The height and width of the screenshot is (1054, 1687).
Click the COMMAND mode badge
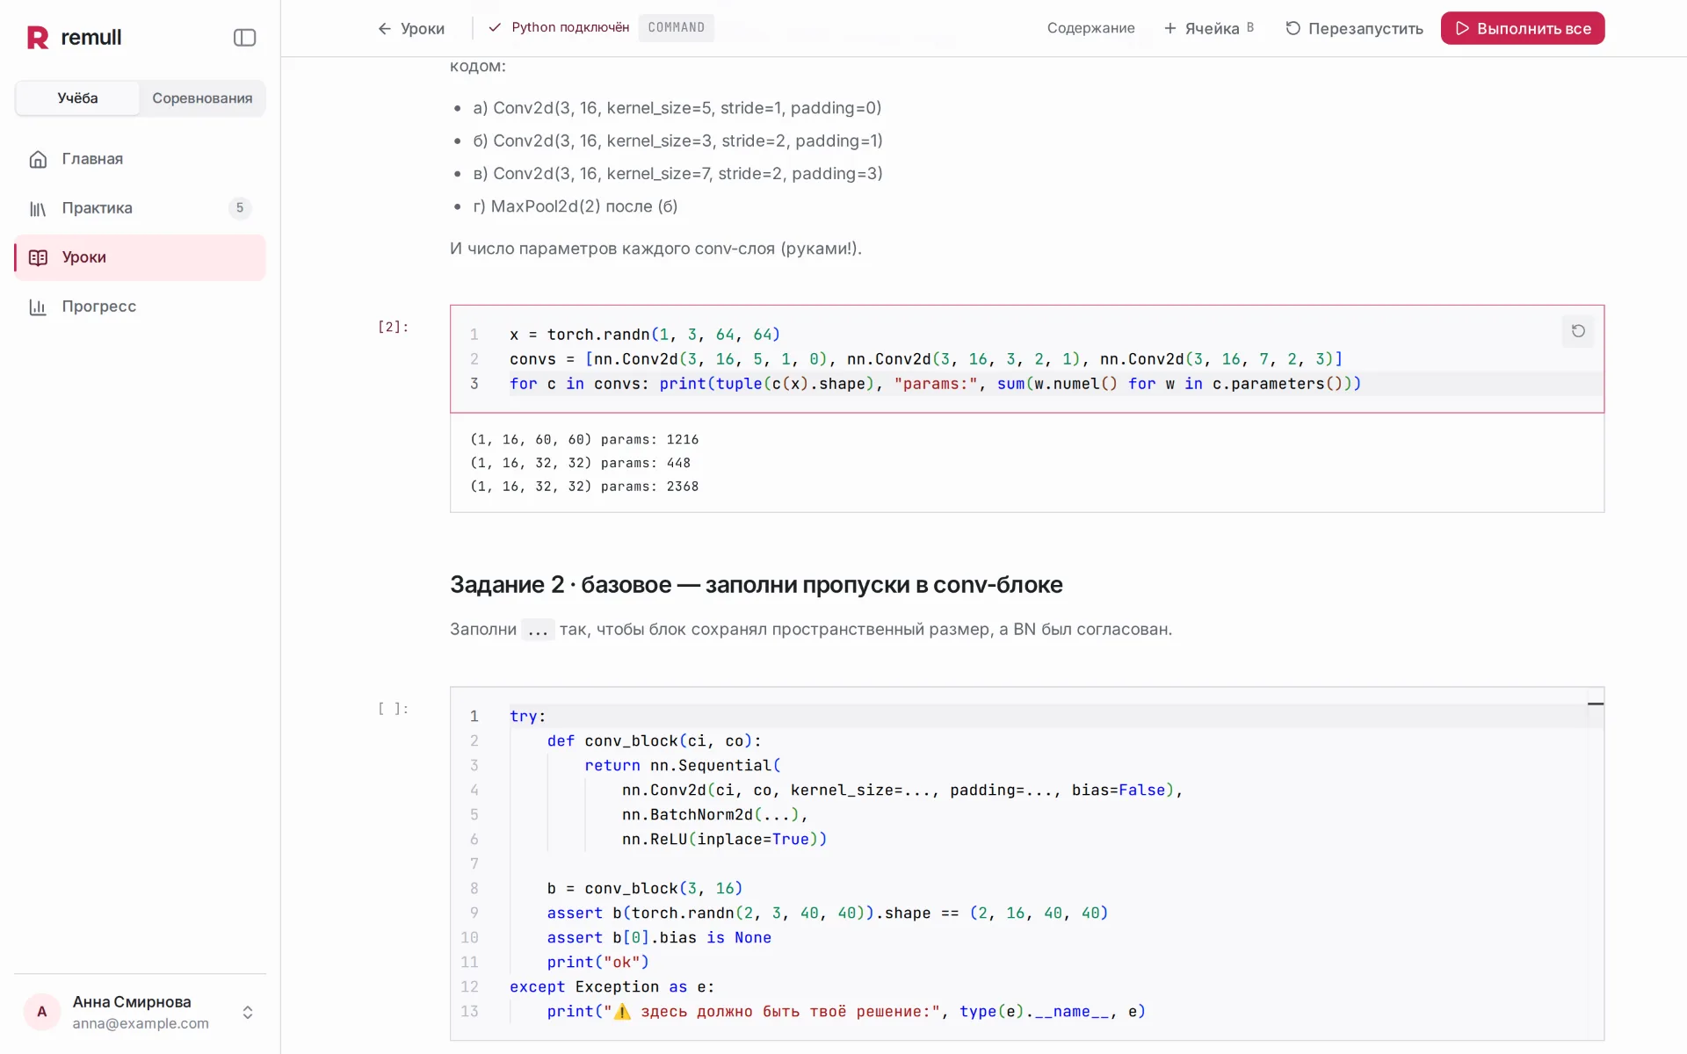pyautogui.click(x=676, y=27)
